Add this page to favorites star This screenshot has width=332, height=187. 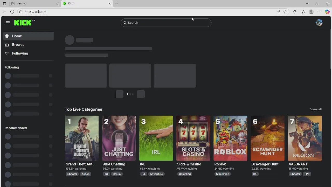tap(285, 12)
